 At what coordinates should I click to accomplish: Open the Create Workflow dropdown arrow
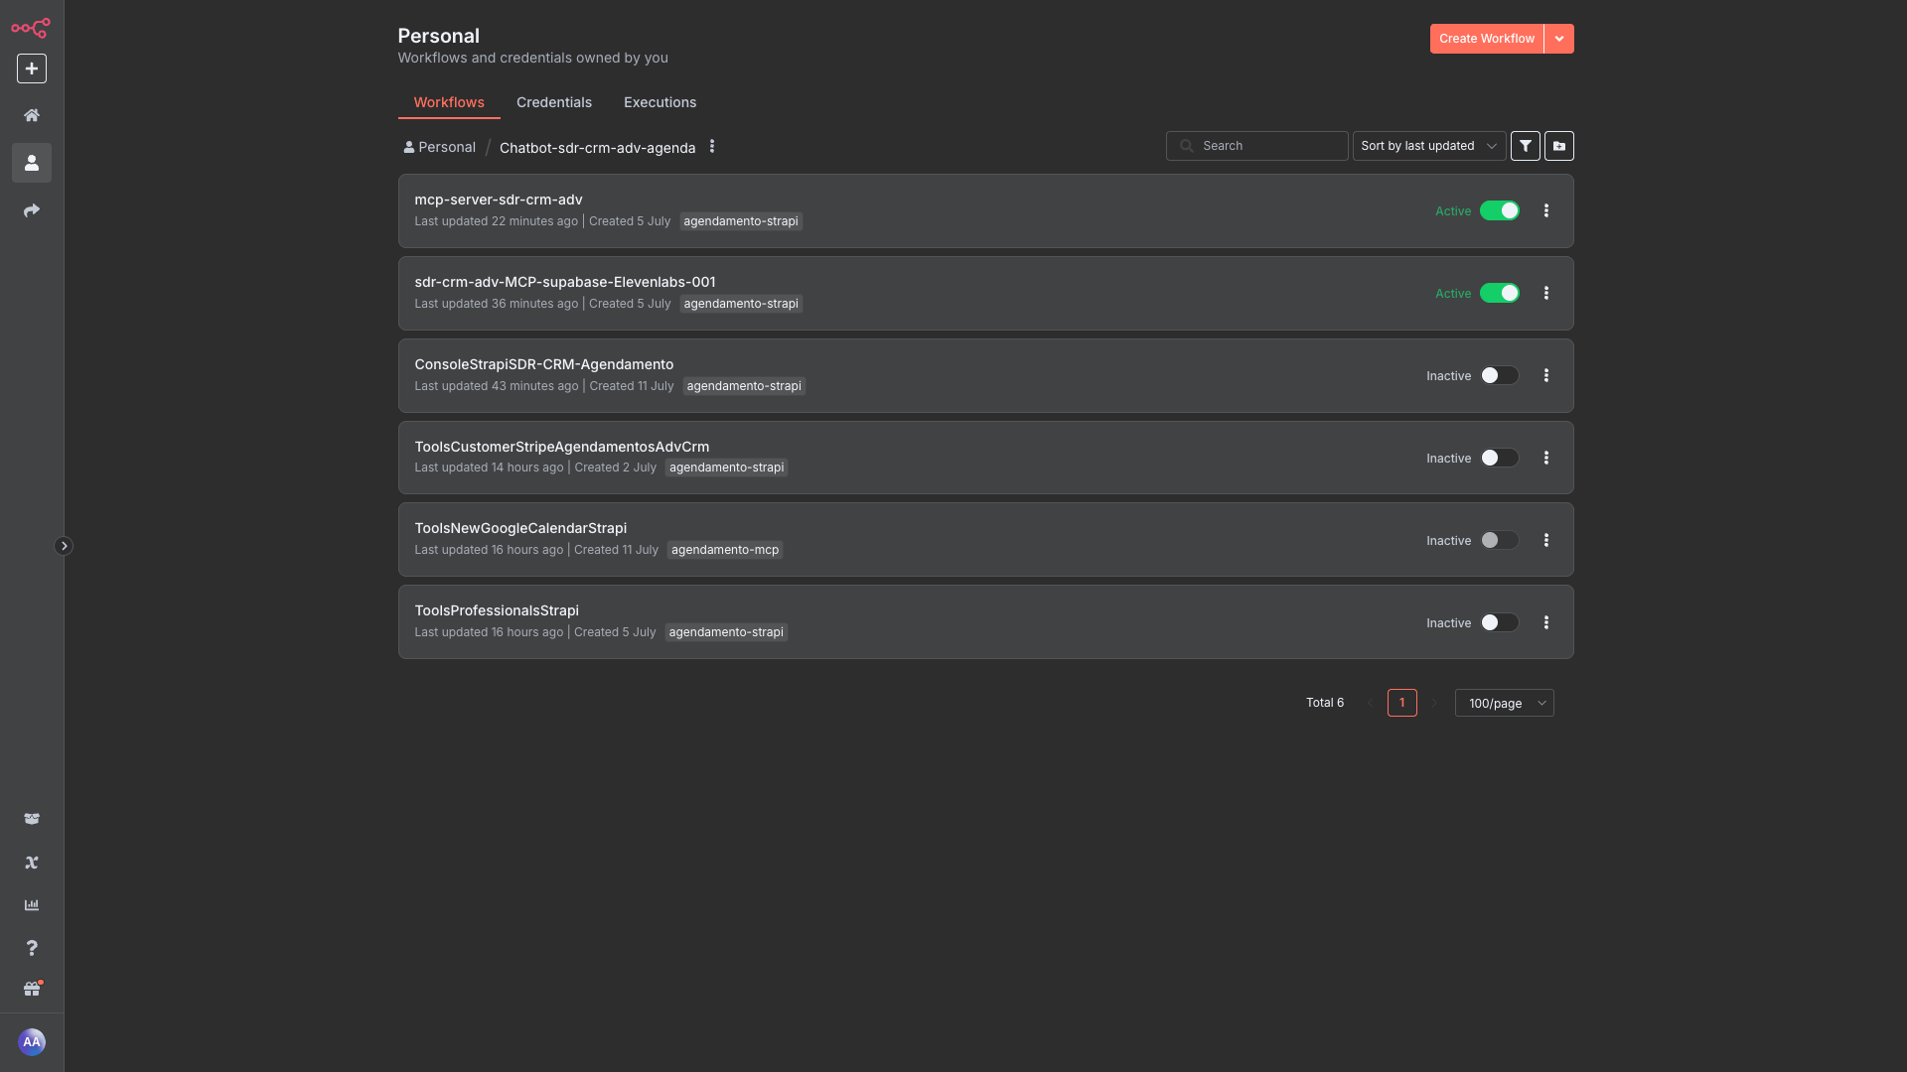(x=1559, y=39)
